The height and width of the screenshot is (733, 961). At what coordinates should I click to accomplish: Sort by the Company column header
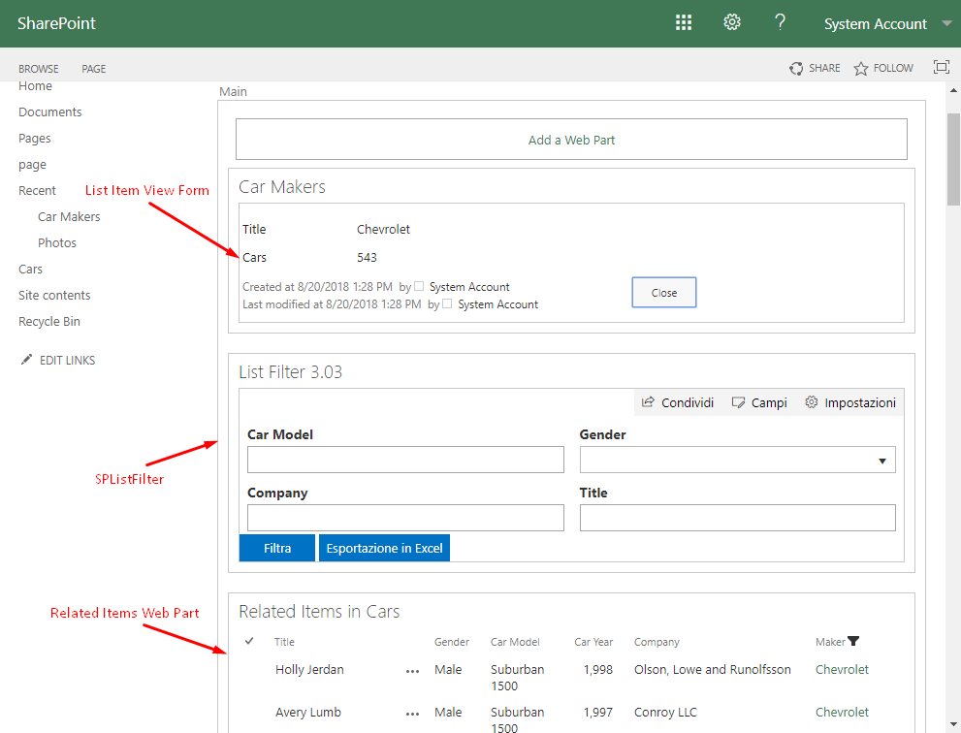(x=657, y=642)
